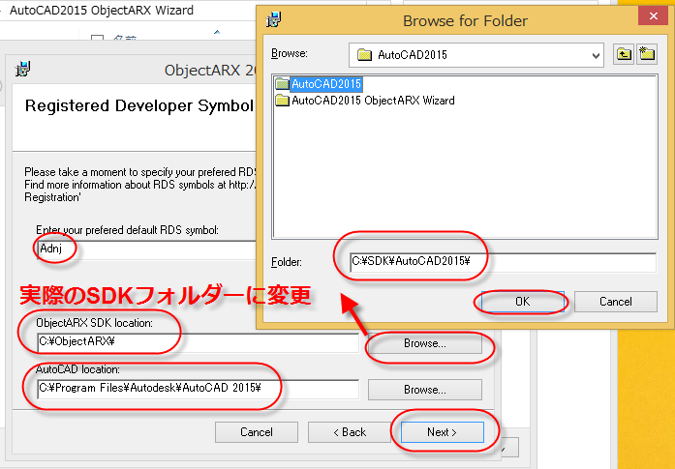Click the RDS symbol input field
Image resolution: width=675 pixels, height=469 pixels.
click(x=146, y=249)
